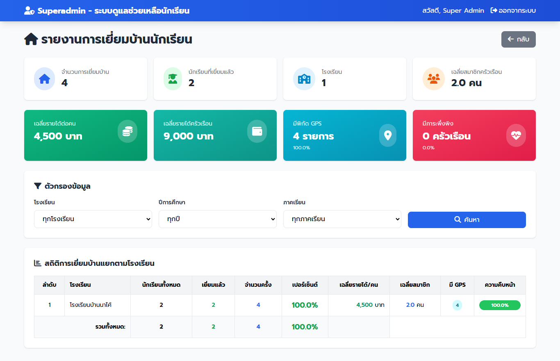560x361 pixels.
Task: Click the GPS count badge showing 4
Action: pyautogui.click(x=458, y=305)
